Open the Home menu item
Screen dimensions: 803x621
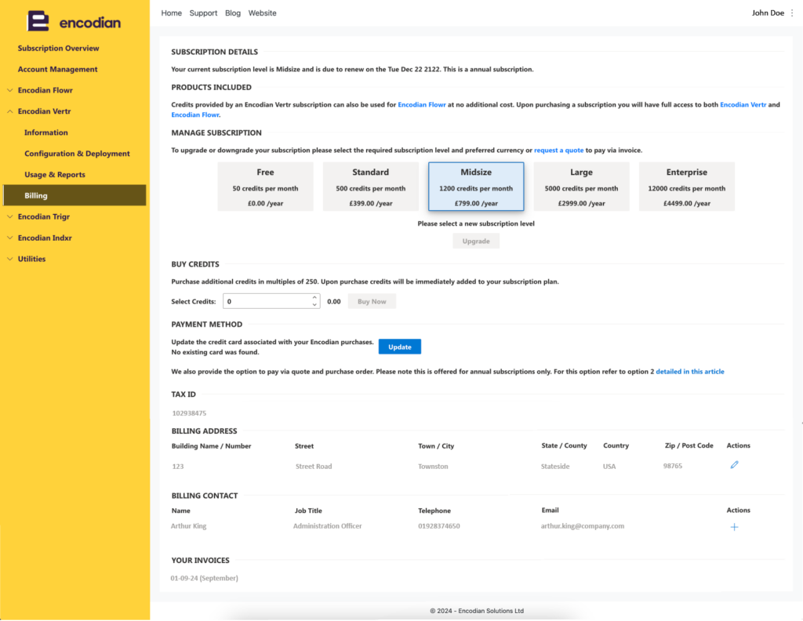click(x=171, y=13)
